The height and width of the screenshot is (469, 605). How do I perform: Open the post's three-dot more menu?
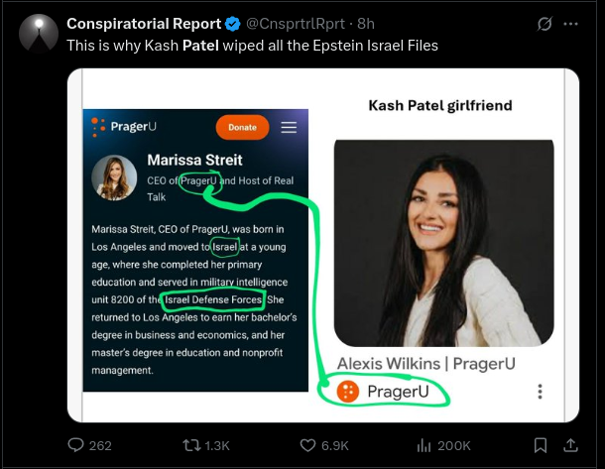click(570, 24)
